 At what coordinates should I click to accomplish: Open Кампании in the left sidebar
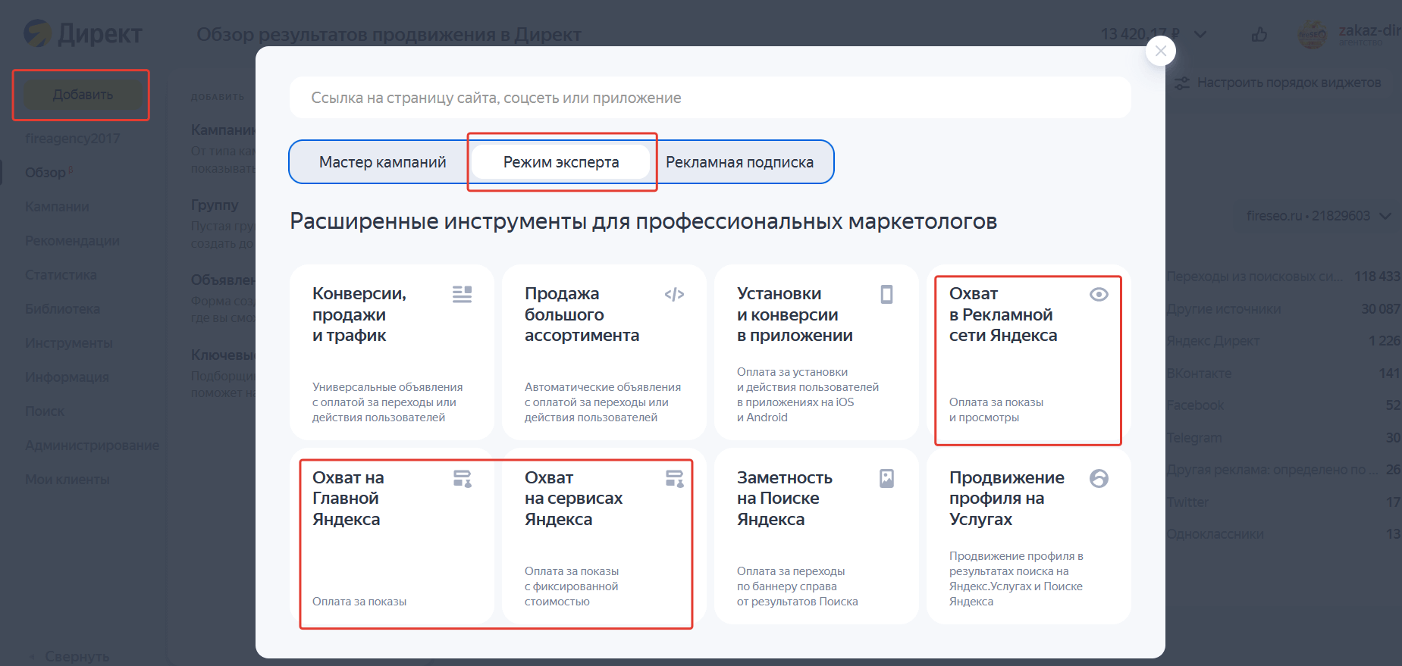[57, 207]
